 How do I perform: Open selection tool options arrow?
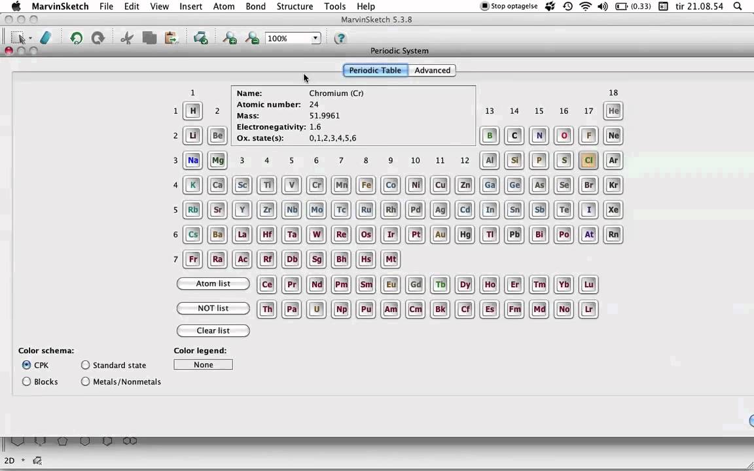30,39
